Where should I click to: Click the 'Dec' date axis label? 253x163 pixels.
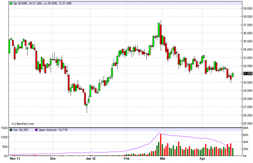53,159
